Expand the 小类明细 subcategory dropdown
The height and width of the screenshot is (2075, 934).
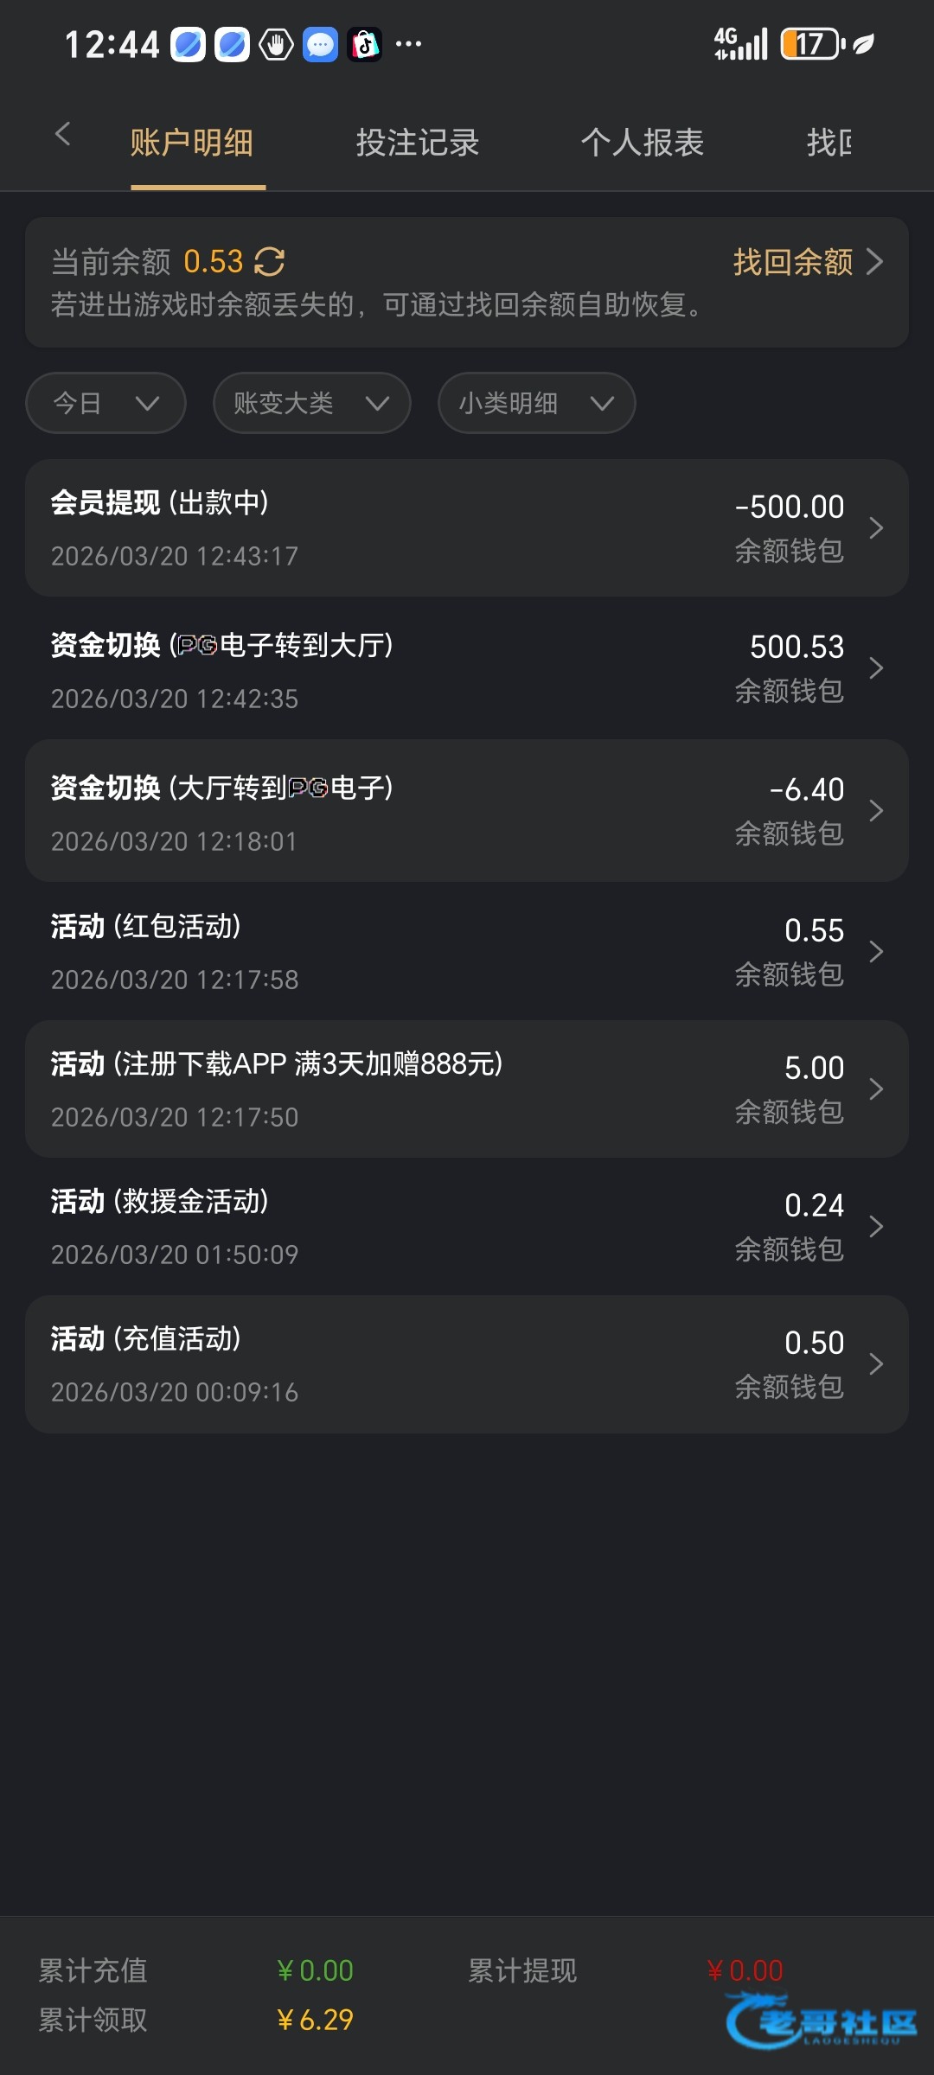pyautogui.click(x=536, y=403)
